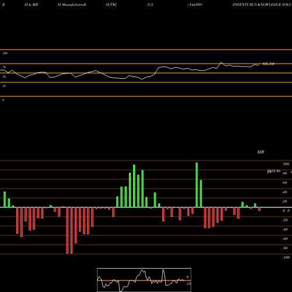The height and width of the screenshot is (292, 292).
Task: Click the 100 label on MR axis
Action: (x=286, y=164)
